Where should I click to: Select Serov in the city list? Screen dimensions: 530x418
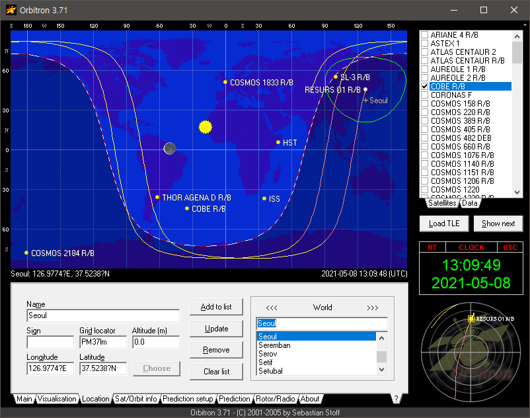click(317, 354)
